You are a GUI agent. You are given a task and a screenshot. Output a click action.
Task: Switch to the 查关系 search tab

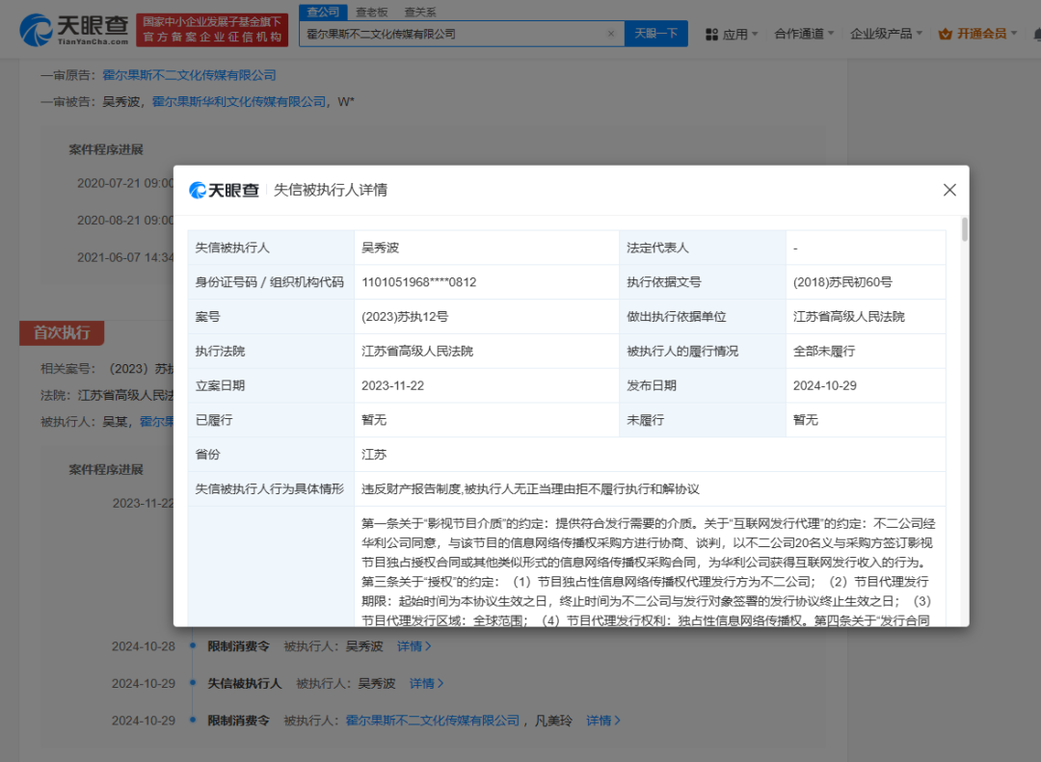420,12
